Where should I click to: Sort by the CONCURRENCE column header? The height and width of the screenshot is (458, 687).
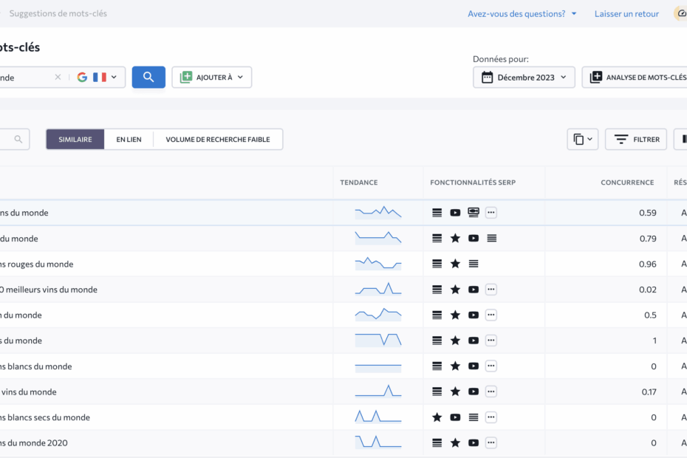627,182
